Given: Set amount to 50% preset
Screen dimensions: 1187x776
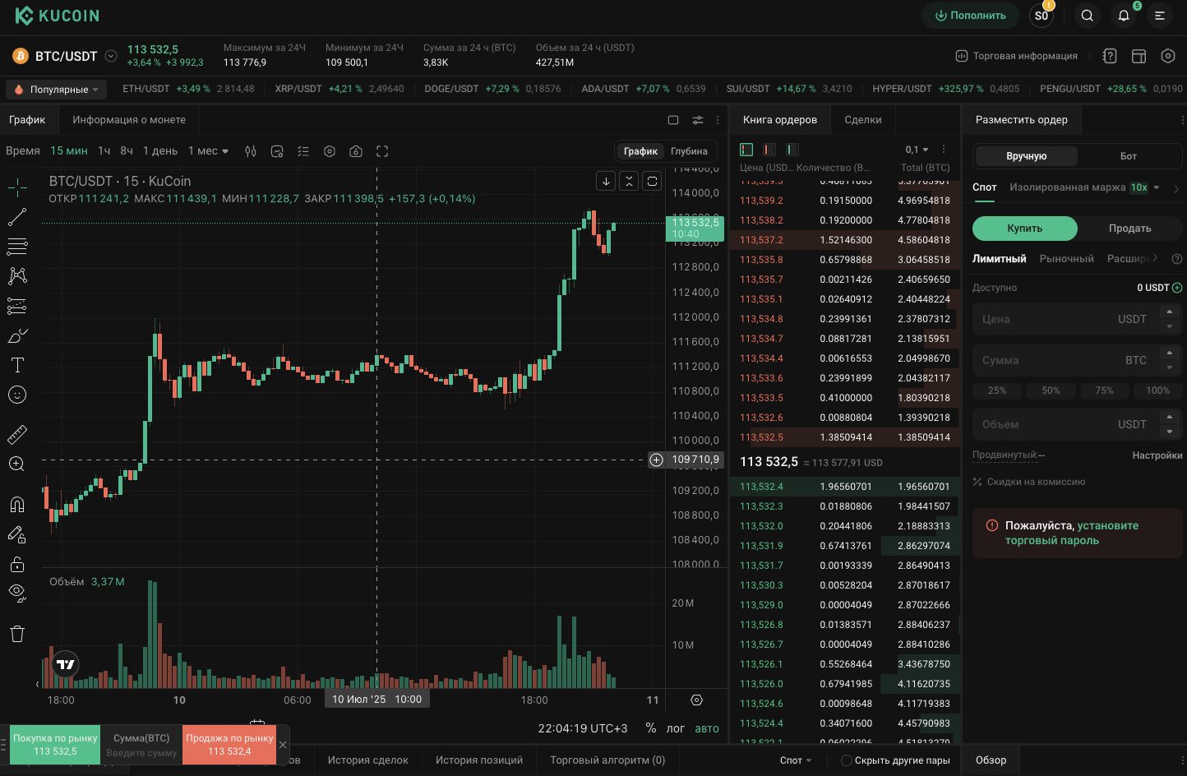Looking at the screenshot, I should (x=1051, y=390).
